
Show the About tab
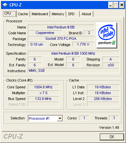click(86, 14)
